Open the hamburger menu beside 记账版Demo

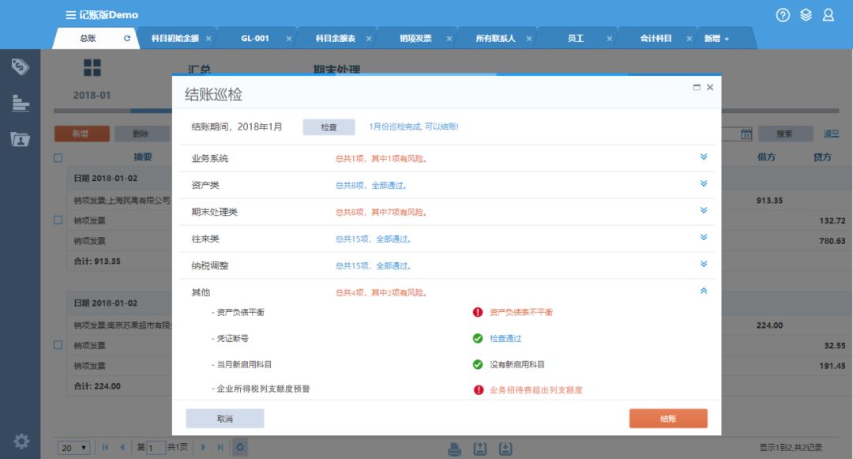point(71,15)
